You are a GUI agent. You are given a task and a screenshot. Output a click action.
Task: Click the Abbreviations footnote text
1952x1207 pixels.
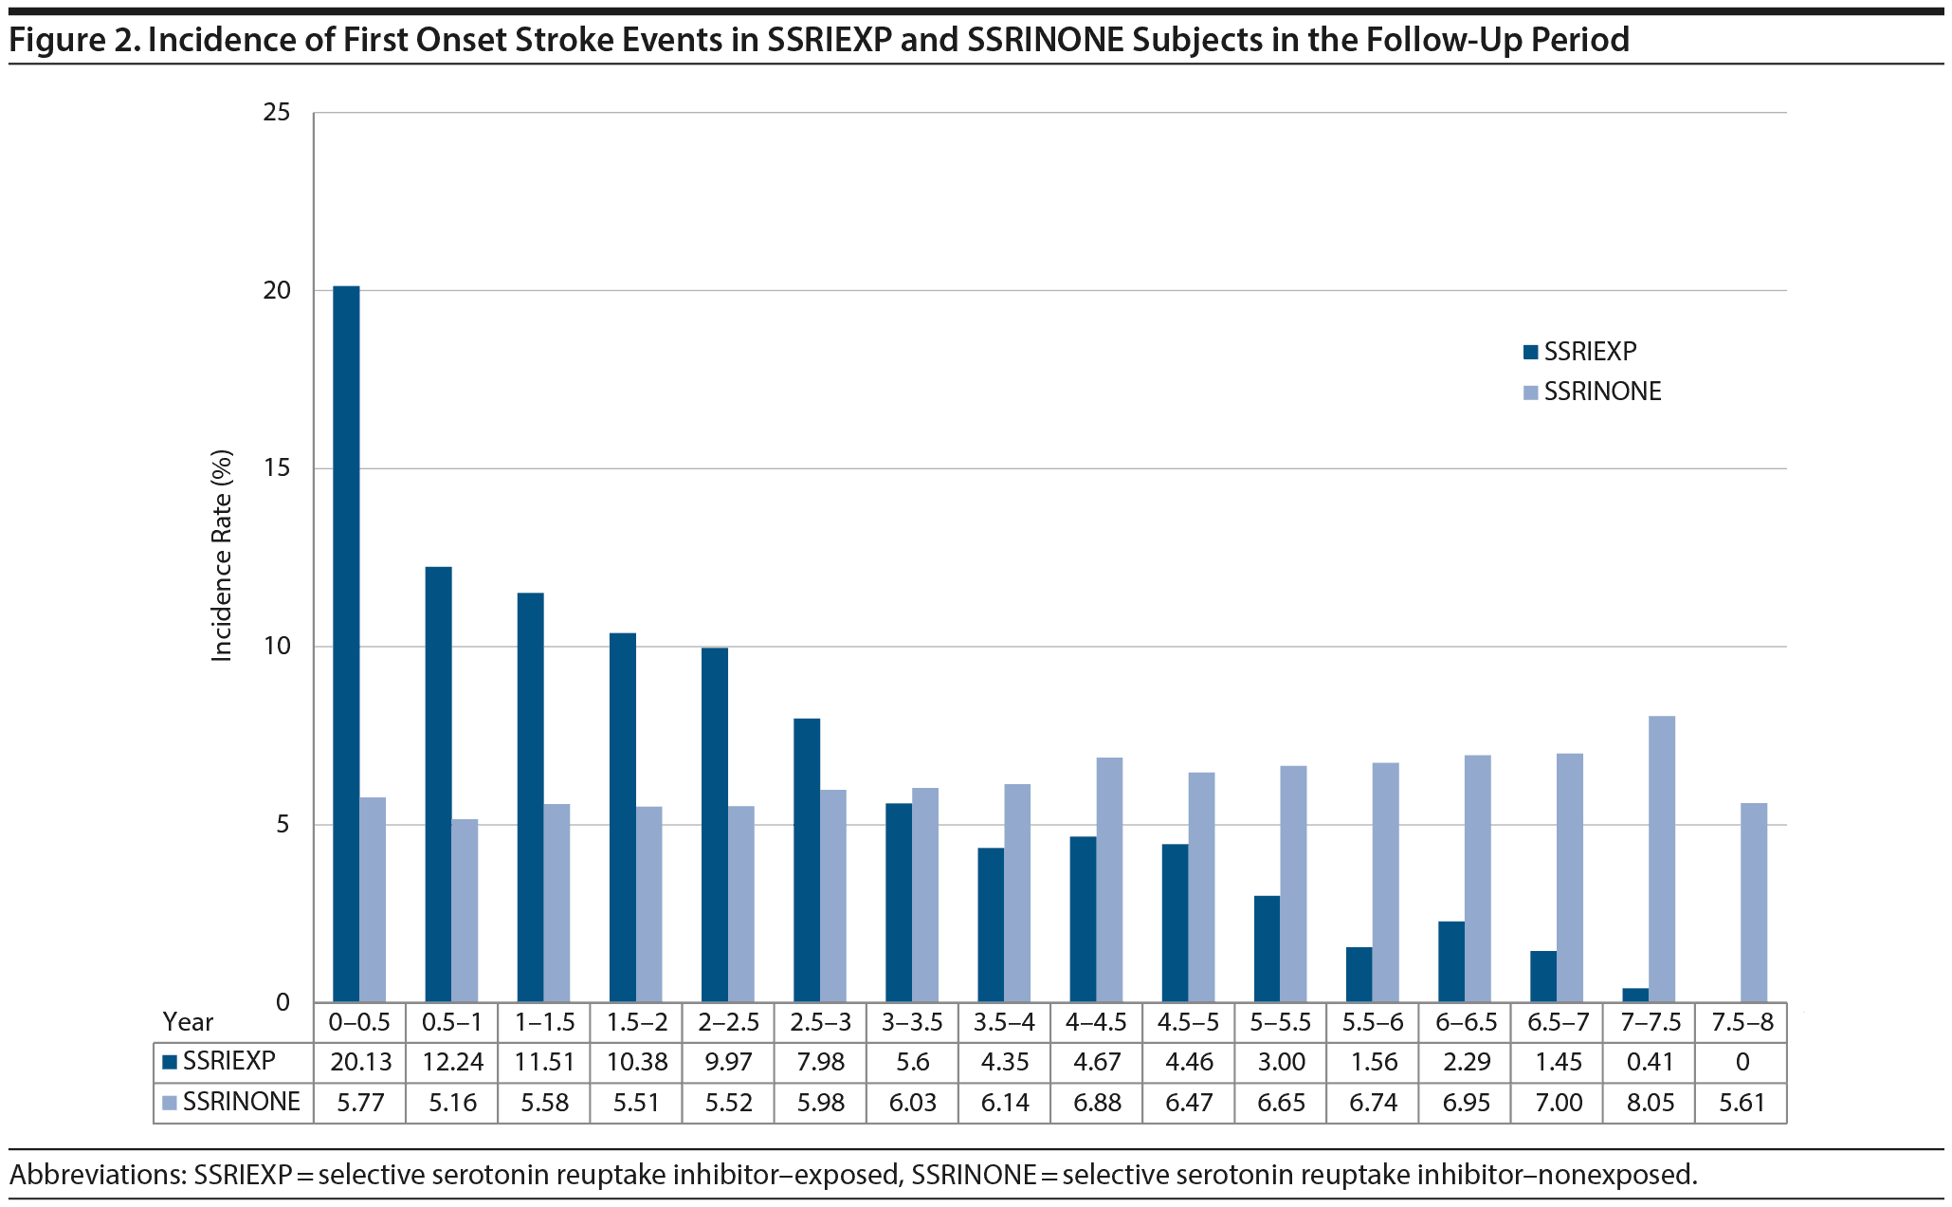pos(853,1175)
